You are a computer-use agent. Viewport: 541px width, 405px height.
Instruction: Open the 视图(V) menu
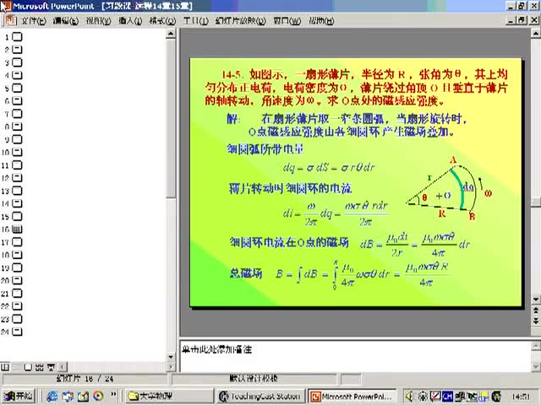[98, 21]
